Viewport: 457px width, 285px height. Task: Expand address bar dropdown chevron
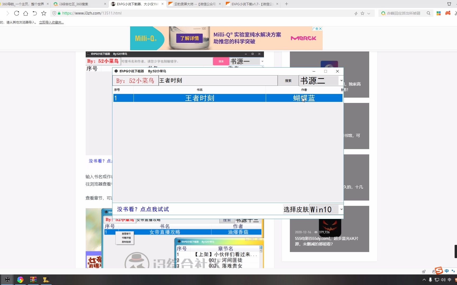click(x=369, y=13)
